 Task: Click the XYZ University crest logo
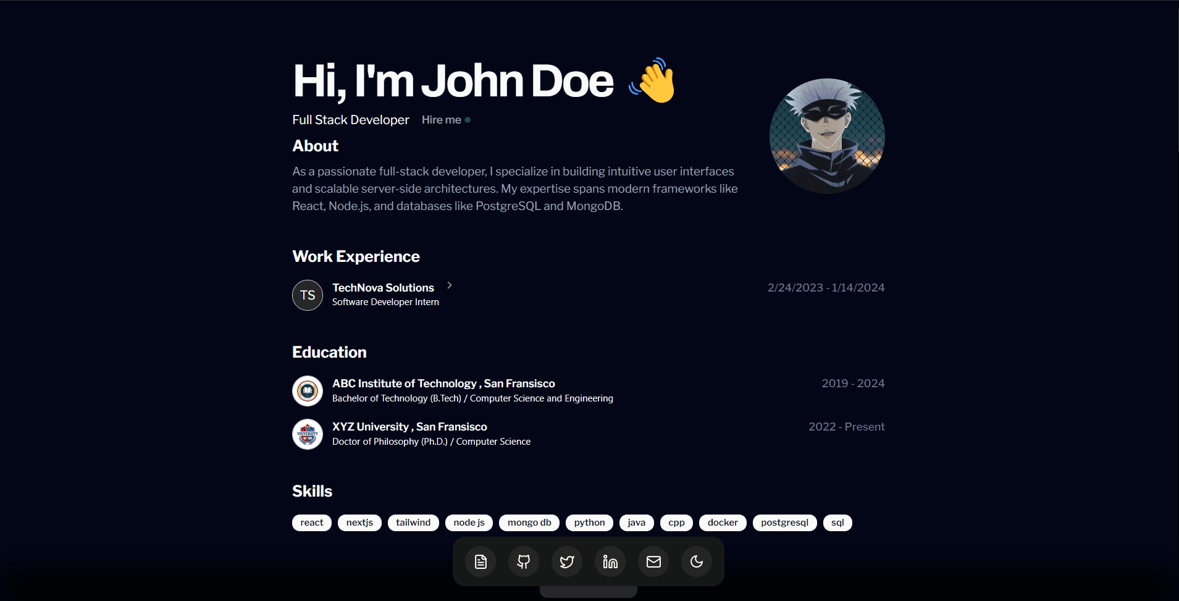pyautogui.click(x=307, y=434)
